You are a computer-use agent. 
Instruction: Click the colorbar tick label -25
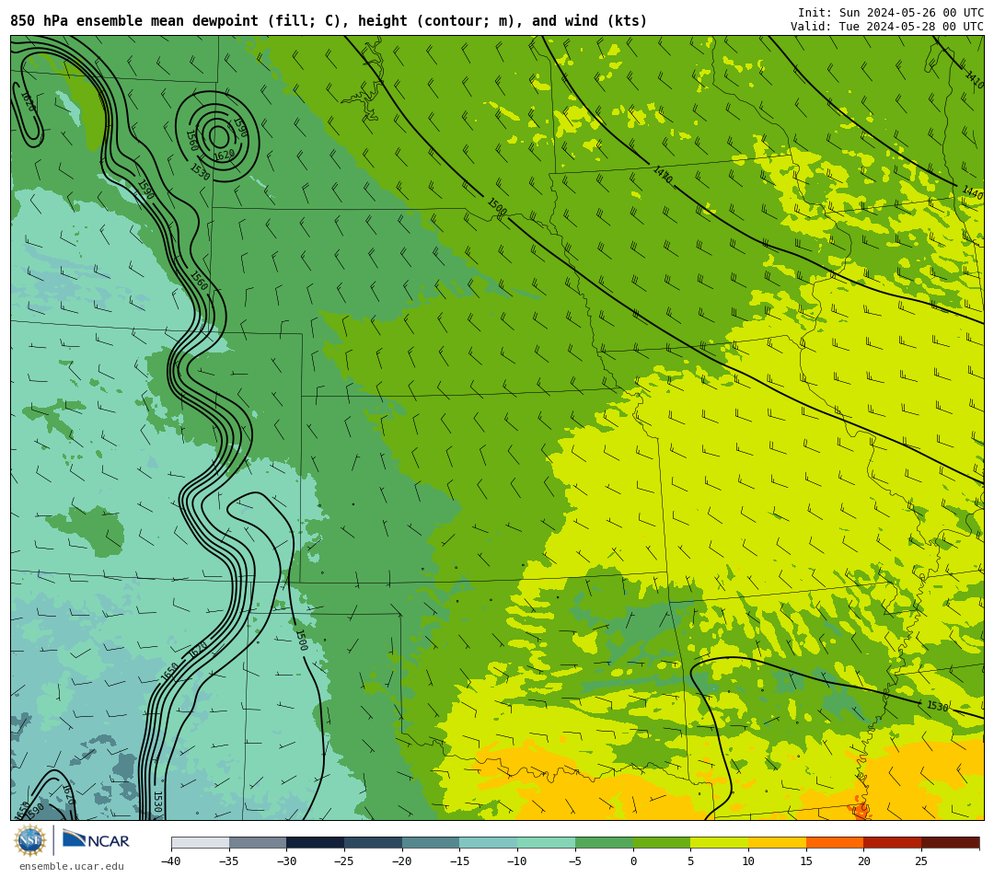tap(344, 861)
